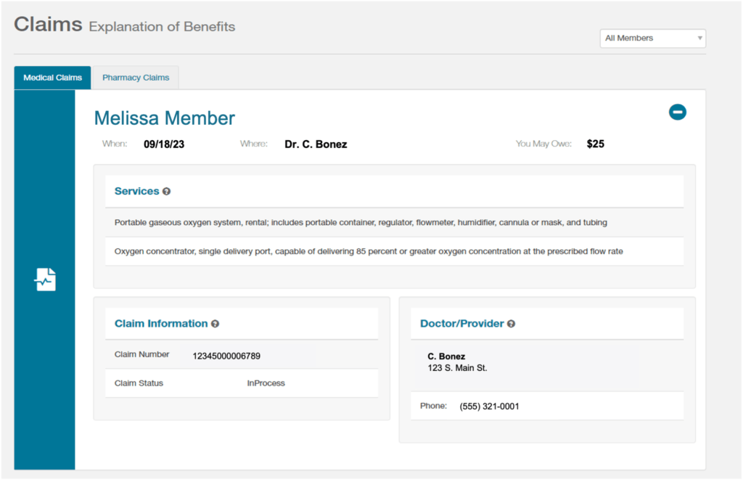Image resolution: width=743 pixels, height=482 pixels.
Task: Collapse Melissa Member's claim with the minus button
Action: (x=677, y=112)
